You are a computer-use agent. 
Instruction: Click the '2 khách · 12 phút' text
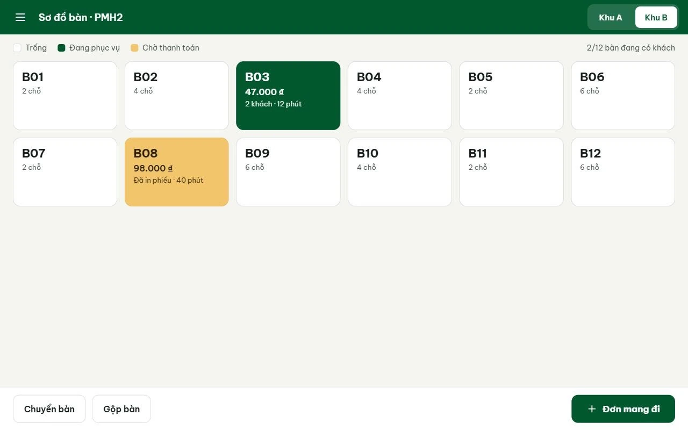pyautogui.click(x=273, y=104)
